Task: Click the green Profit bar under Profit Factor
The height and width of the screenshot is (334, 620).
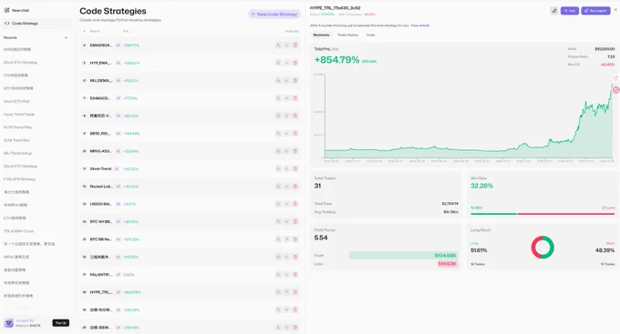Action: click(404, 256)
